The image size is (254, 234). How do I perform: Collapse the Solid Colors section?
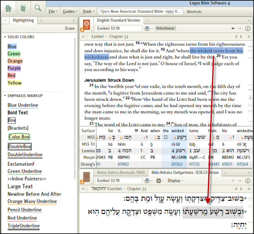[x=5, y=37]
